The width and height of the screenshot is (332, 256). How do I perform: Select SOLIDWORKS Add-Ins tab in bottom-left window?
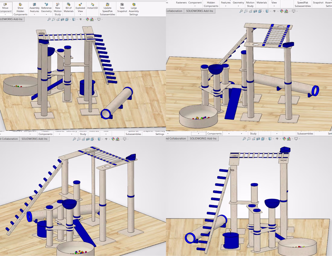(34, 139)
